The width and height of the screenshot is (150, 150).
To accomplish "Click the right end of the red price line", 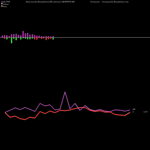I will pos(130,112).
